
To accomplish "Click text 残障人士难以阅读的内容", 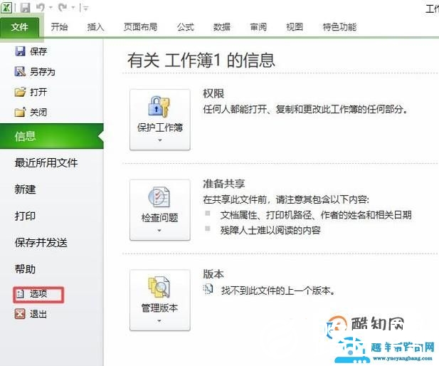I will click(270, 231).
